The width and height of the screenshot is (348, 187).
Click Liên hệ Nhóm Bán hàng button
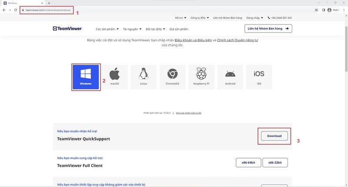coord(268,29)
